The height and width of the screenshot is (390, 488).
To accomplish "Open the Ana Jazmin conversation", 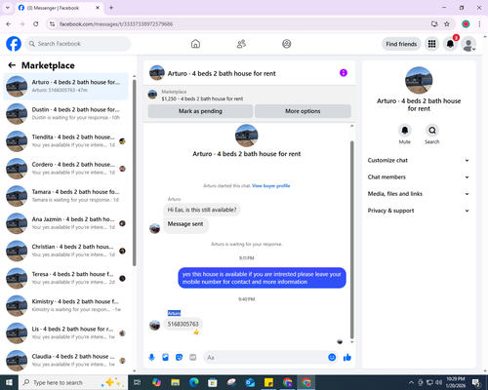I will click(x=65, y=223).
